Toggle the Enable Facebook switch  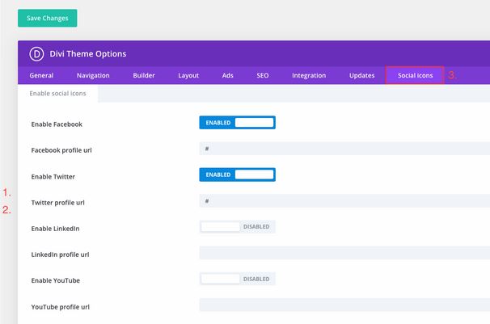237,122
